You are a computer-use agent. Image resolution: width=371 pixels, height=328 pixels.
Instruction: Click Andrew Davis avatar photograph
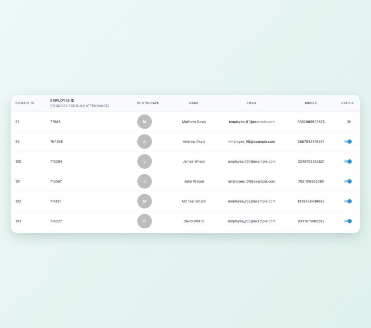click(x=144, y=142)
